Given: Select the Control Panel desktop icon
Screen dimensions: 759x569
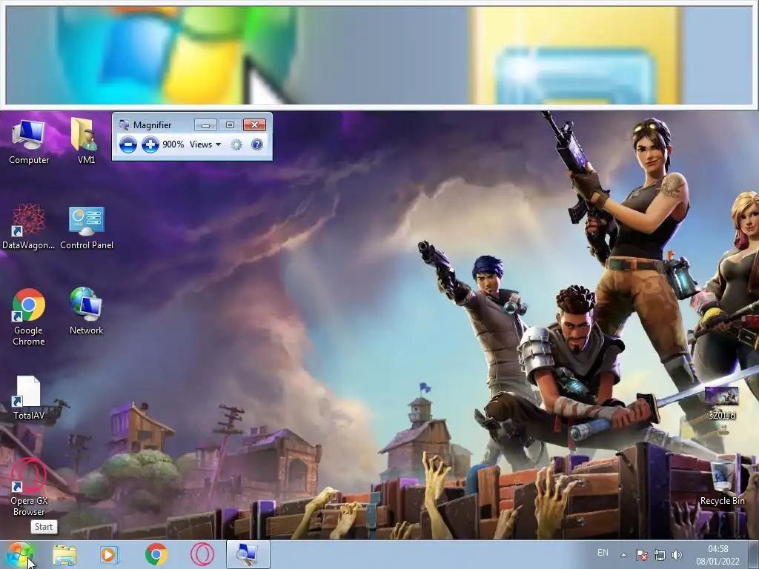Looking at the screenshot, I should 87,228.
